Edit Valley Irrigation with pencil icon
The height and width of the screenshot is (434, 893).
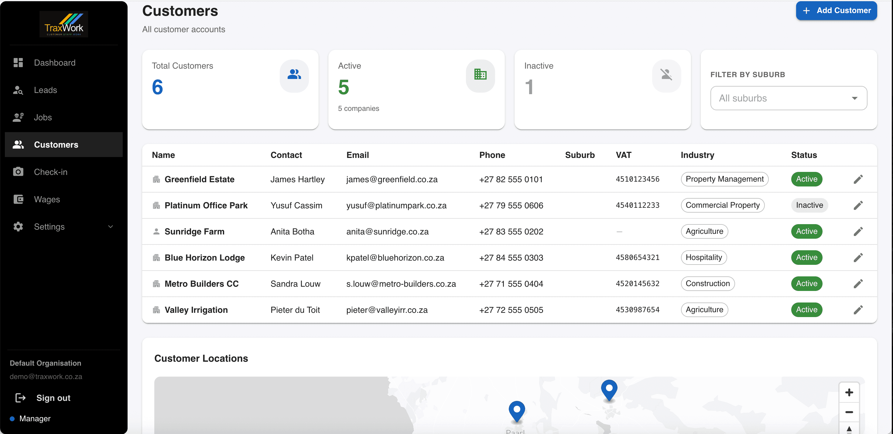(x=858, y=309)
